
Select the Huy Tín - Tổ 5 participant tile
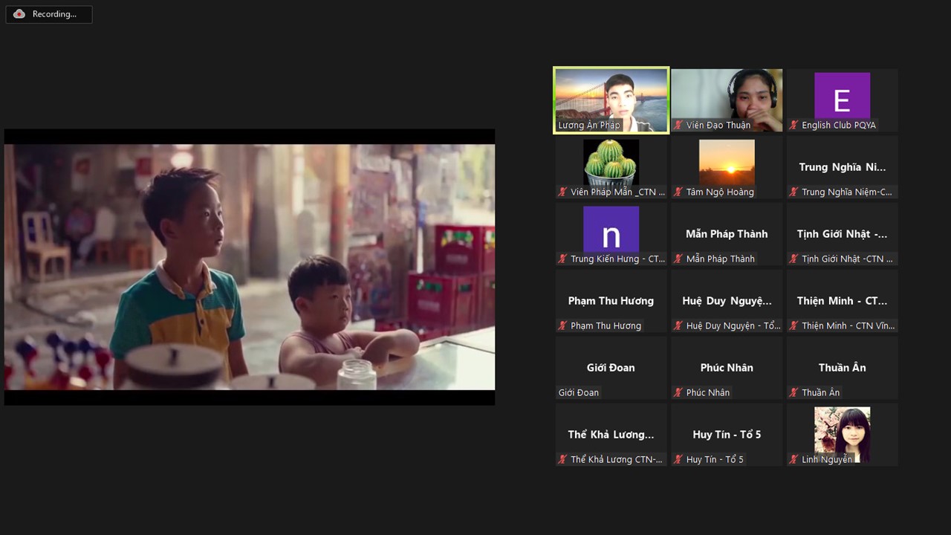(x=727, y=435)
